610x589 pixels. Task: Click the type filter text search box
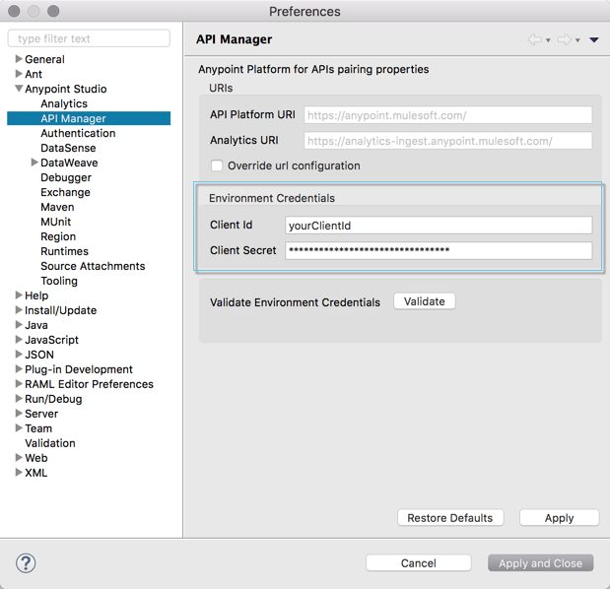89,38
